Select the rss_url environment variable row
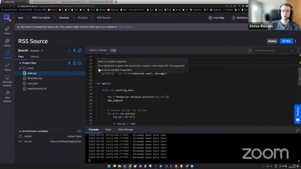The image size is (301, 169). [x=50, y=141]
